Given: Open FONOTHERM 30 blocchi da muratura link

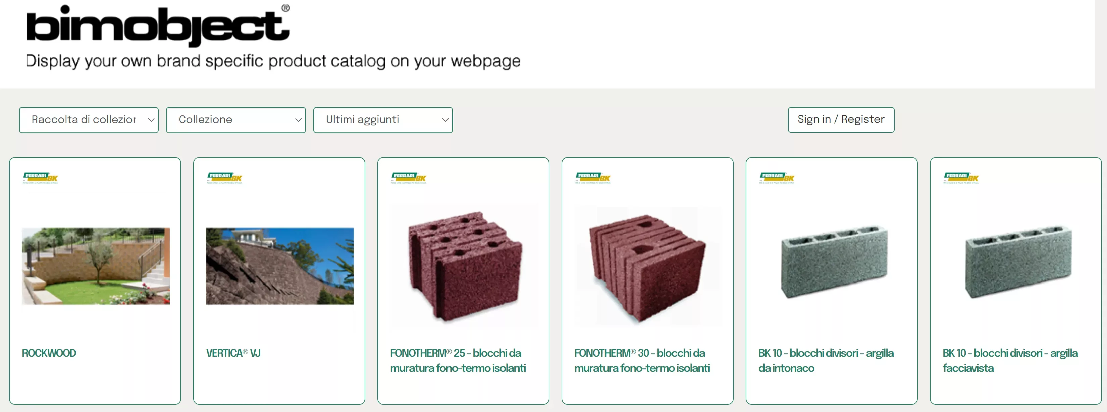Looking at the screenshot, I should (x=642, y=360).
